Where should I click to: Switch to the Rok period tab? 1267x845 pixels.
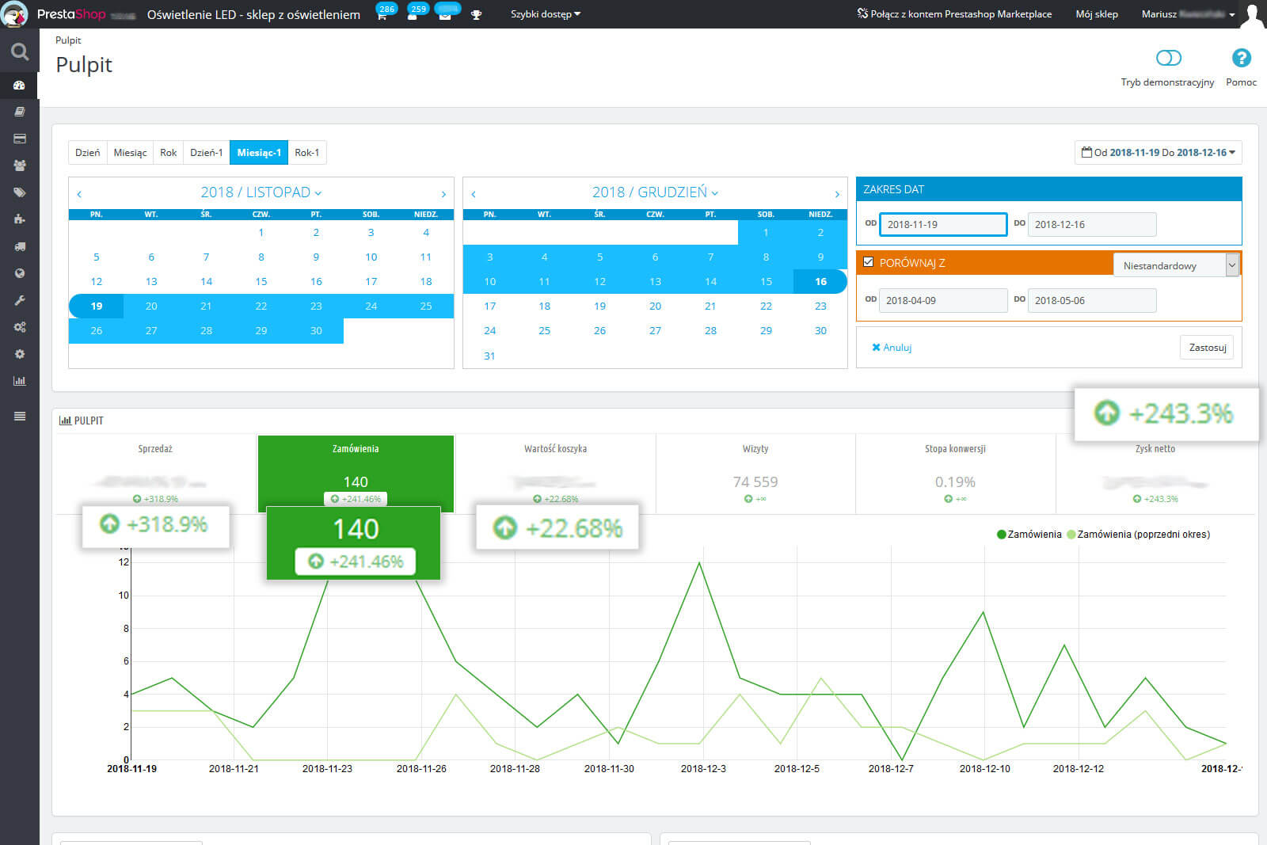[x=168, y=153]
